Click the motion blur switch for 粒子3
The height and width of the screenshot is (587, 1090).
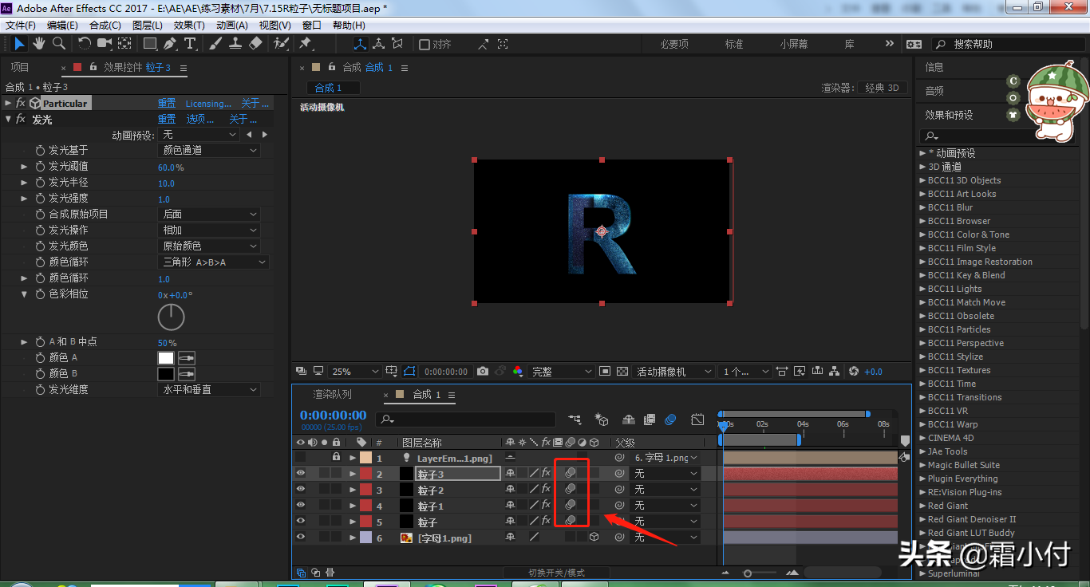pos(571,473)
